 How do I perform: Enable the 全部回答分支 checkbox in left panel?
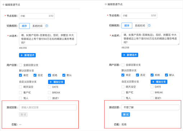click(x=20, y=65)
